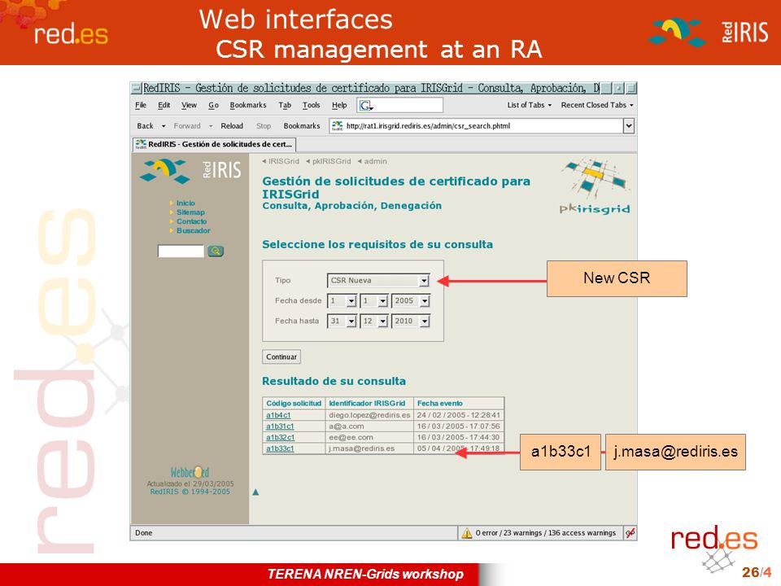
Task: Open the File menu
Action: tap(141, 105)
